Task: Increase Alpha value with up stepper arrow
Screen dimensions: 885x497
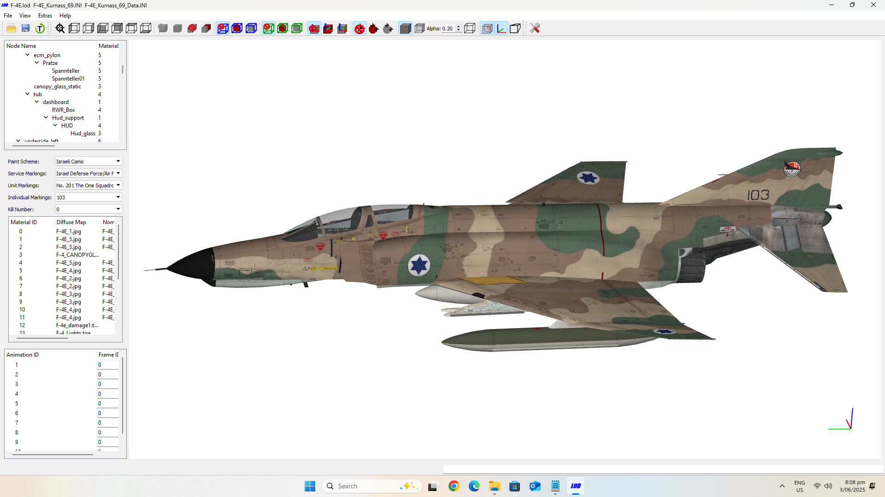Action: point(458,26)
